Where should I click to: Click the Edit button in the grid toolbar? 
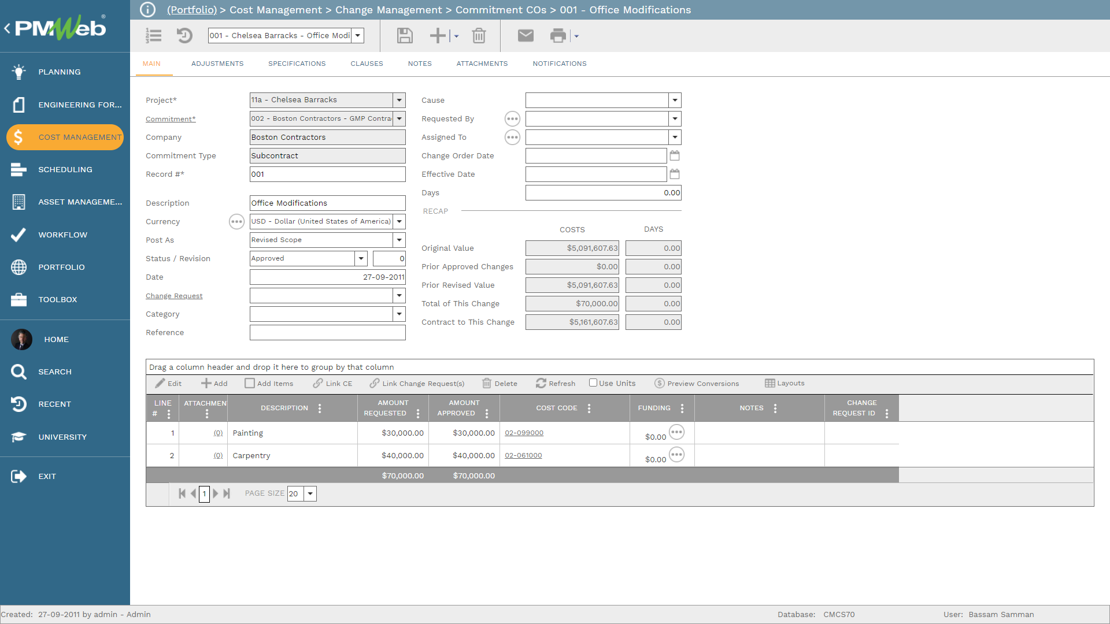[168, 383]
